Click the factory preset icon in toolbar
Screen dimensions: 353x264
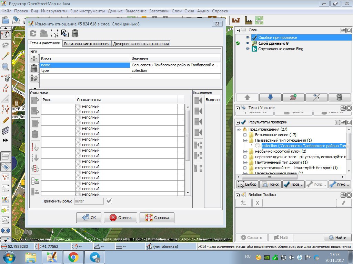tap(248, 20)
